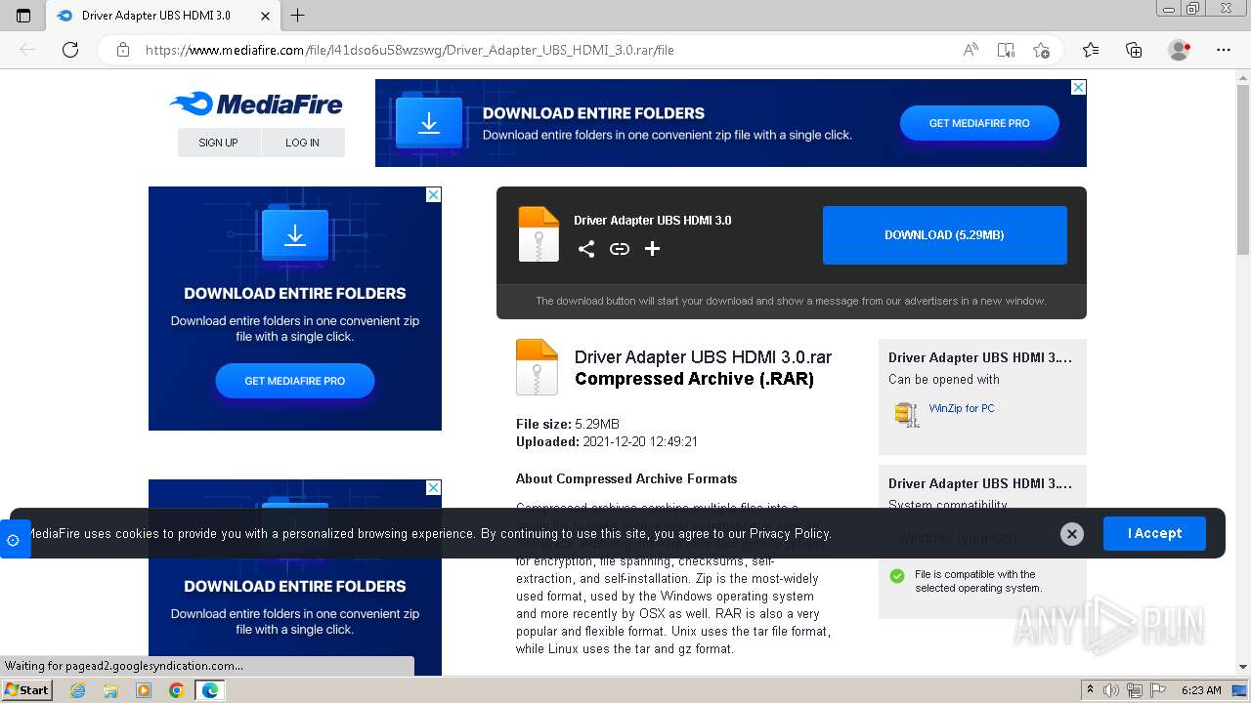Image resolution: width=1251 pixels, height=703 pixels.
Task: View site information lock icon
Action: point(122,50)
